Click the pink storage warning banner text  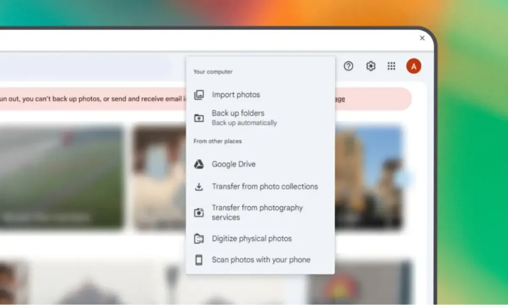coord(93,99)
